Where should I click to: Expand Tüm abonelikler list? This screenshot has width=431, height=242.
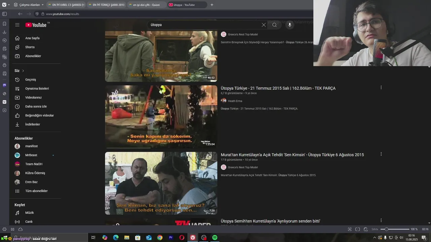click(36, 191)
